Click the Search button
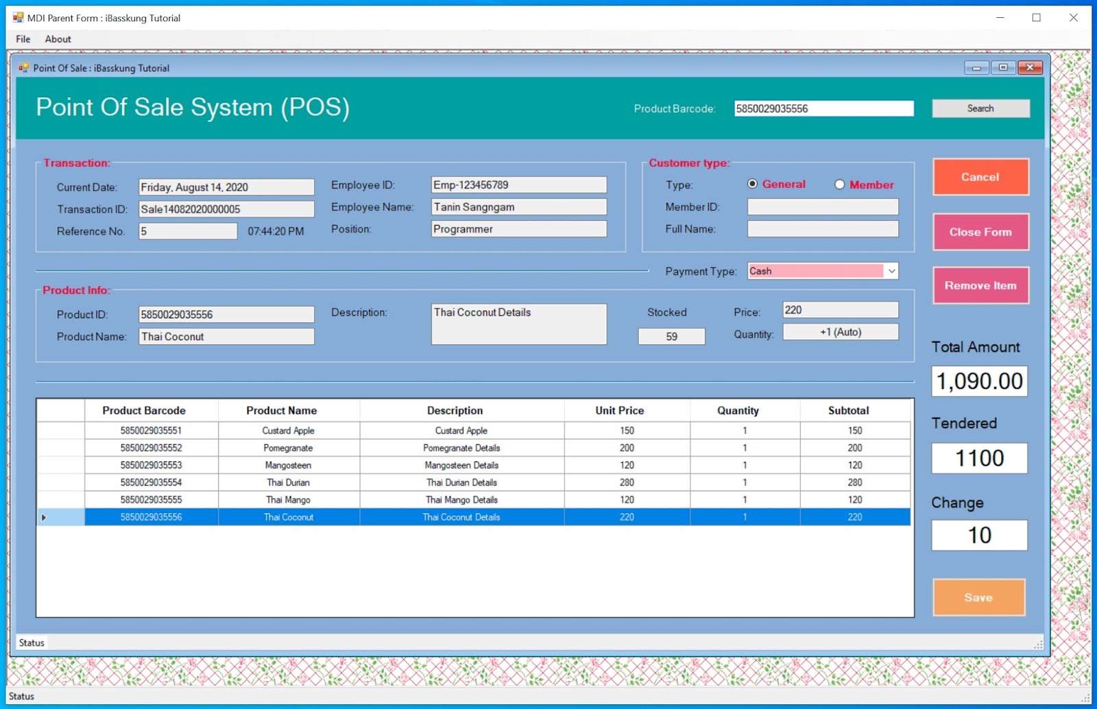Viewport: 1097px width, 709px height. point(980,108)
